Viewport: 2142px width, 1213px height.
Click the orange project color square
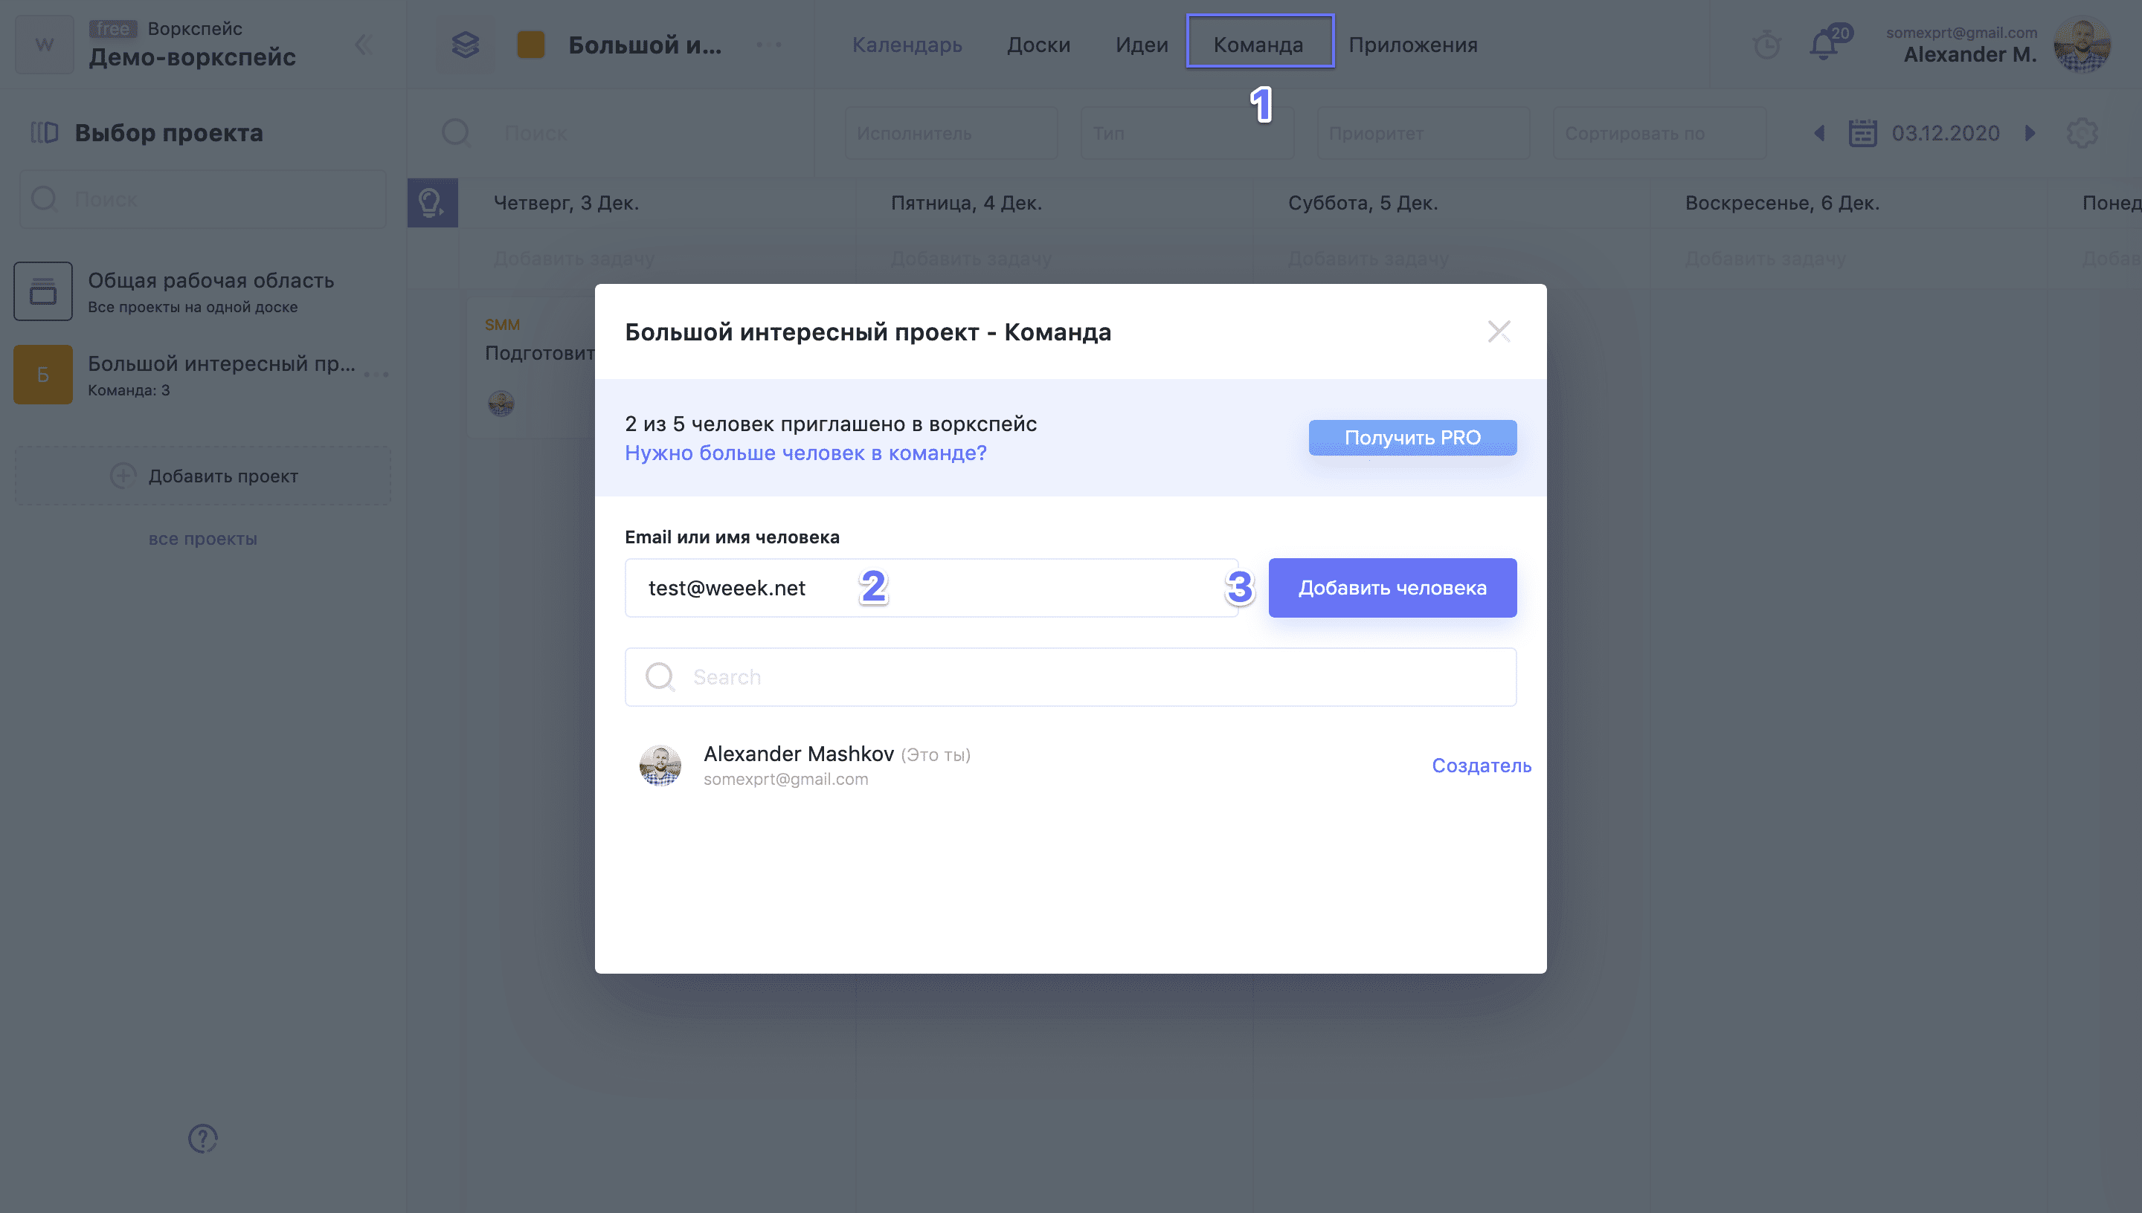tap(531, 44)
